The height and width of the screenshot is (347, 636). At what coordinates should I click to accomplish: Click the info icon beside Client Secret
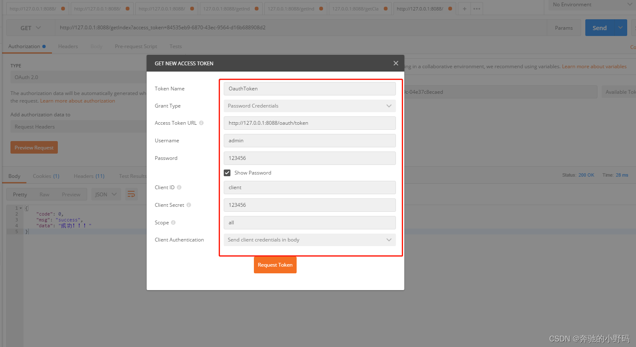[189, 205]
